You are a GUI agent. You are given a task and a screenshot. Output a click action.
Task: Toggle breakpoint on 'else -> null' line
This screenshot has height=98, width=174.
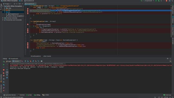[28, 48]
